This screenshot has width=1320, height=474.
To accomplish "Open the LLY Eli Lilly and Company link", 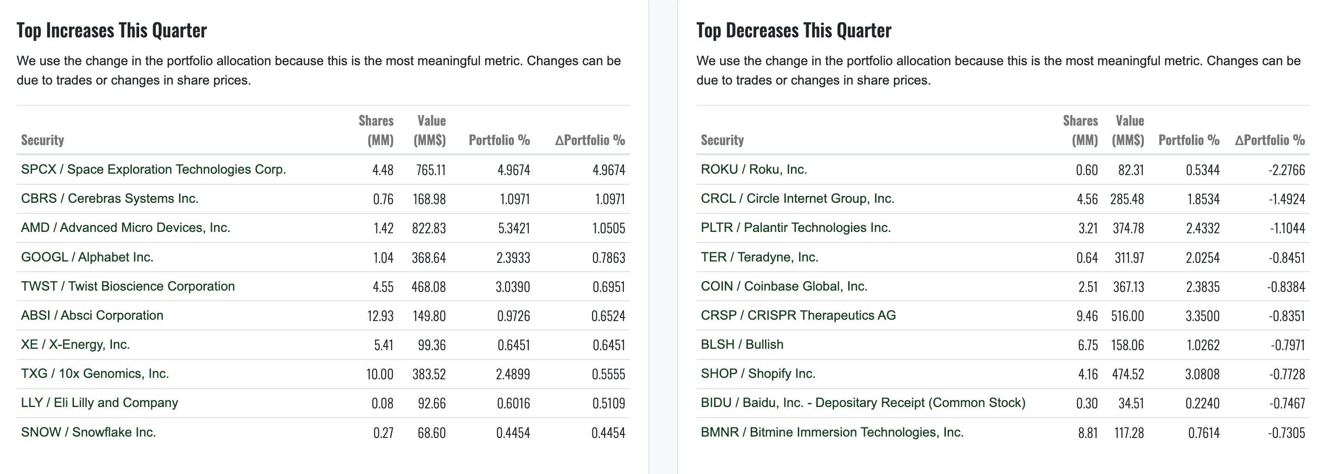I will (x=99, y=403).
